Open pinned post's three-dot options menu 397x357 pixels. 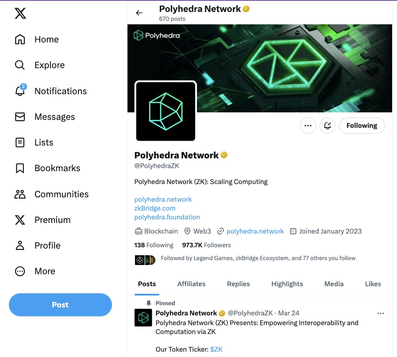(381, 313)
